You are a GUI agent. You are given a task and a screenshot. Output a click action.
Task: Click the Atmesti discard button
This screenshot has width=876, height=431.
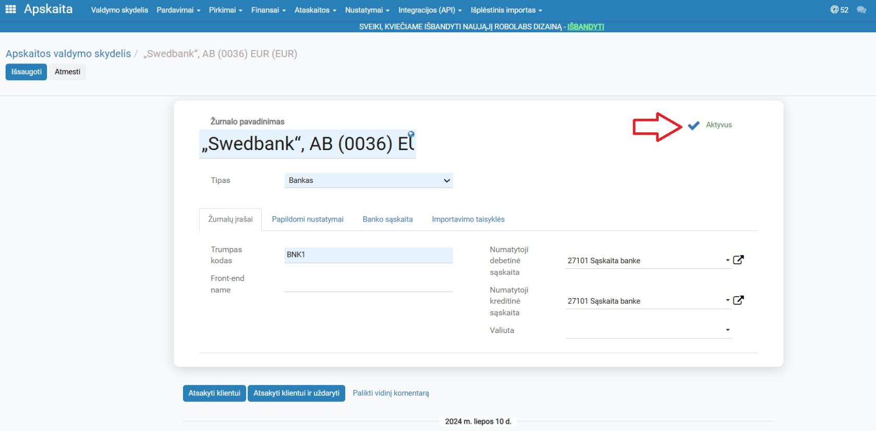pyautogui.click(x=68, y=72)
